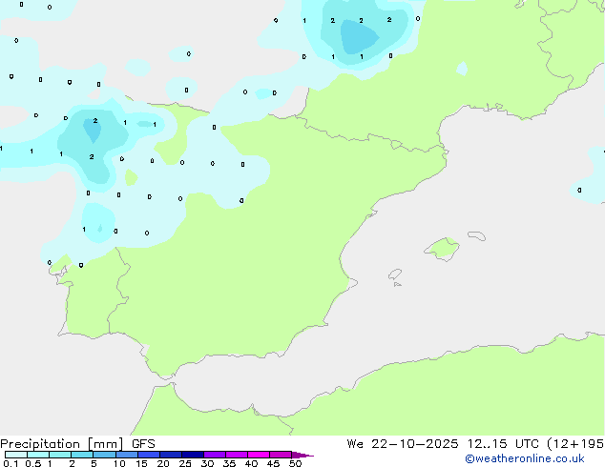The height and width of the screenshot is (467, 605).
Task: Select the '30' legend scale label
Action: click(207, 463)
